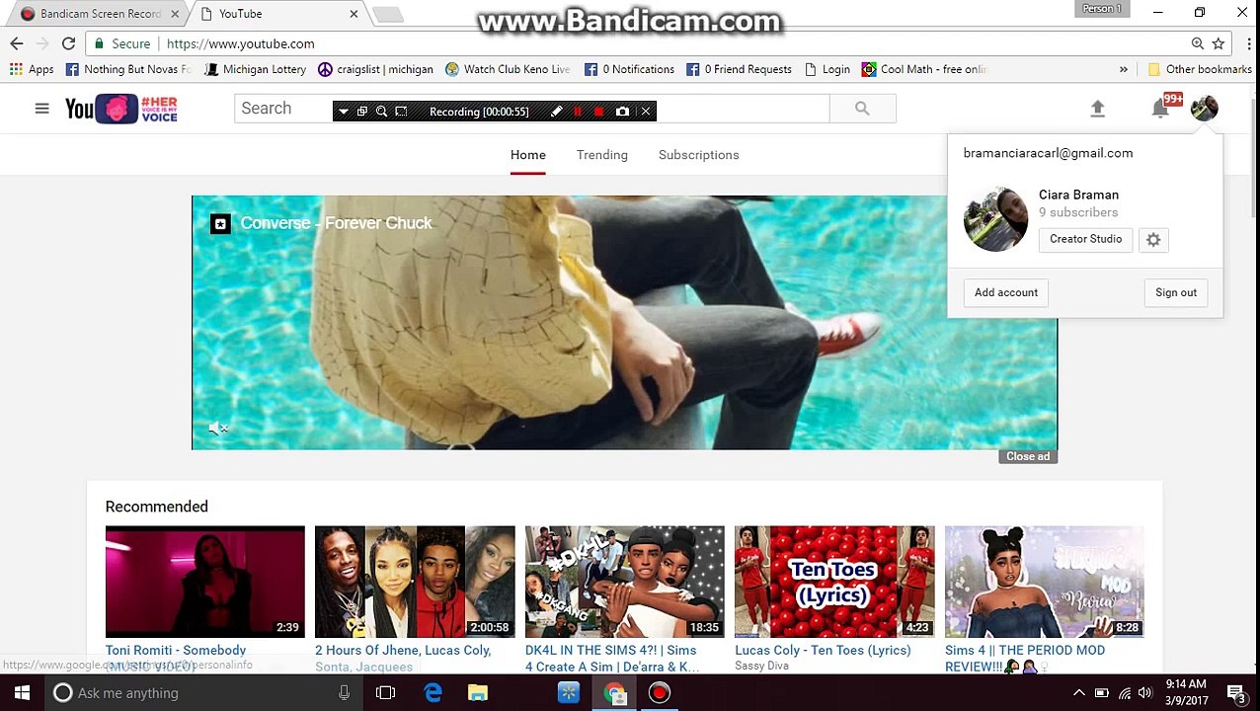Viewport: 1260px width, 711px height.
Task: Expand hidden bookmarks chevron
Action: click(1123, 69)
